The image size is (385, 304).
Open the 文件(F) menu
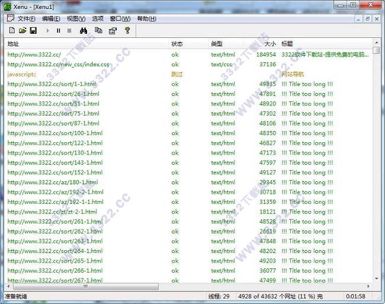click(26, 18)
